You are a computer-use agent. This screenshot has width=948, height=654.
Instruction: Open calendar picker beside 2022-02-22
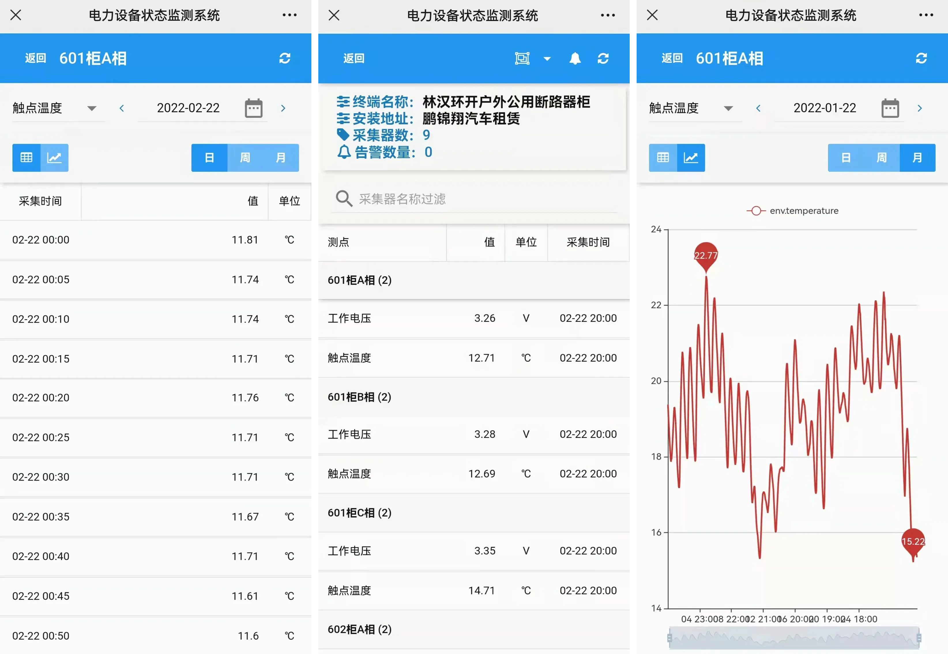(253, 108)
